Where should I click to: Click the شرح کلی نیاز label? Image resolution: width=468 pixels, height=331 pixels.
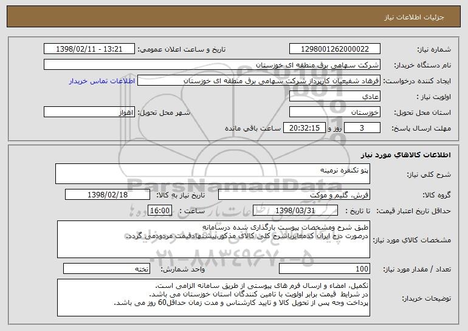429,174
